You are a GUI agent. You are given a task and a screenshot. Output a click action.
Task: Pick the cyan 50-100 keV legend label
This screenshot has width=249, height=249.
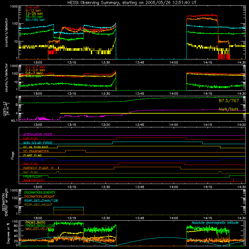[35, 20]
